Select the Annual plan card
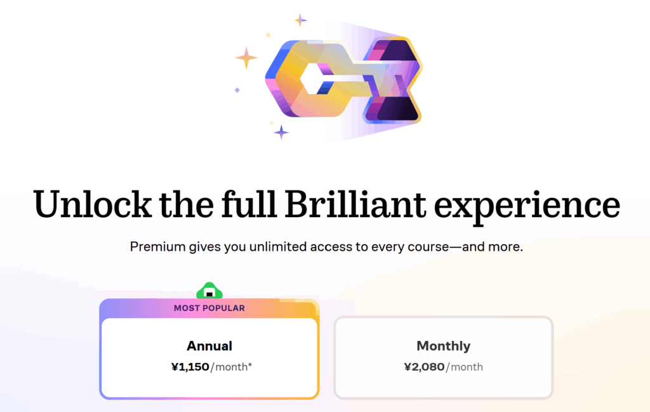Screen dimensions: 650x412 pos(209,357)
